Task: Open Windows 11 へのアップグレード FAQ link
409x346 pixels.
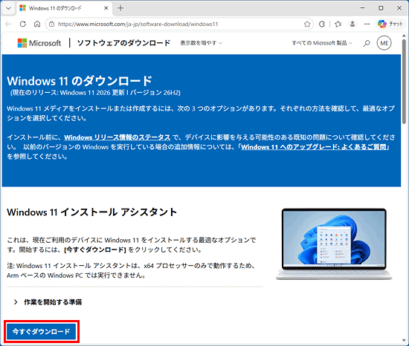Action: 314,147
